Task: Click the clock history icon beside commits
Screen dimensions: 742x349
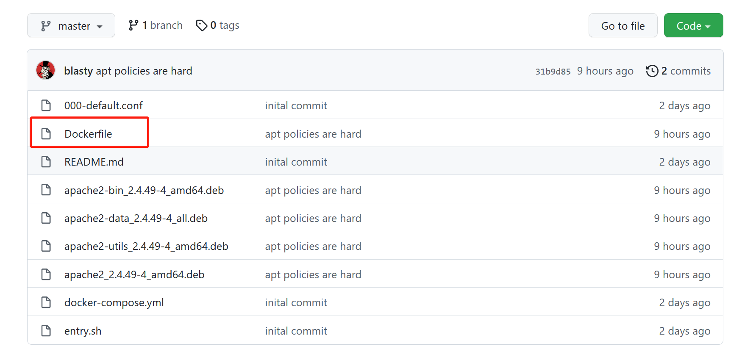Action: (652, 71)
